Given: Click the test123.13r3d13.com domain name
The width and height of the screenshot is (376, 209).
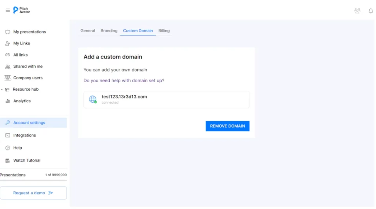Looking at the screenshot, I should (124, 97).
